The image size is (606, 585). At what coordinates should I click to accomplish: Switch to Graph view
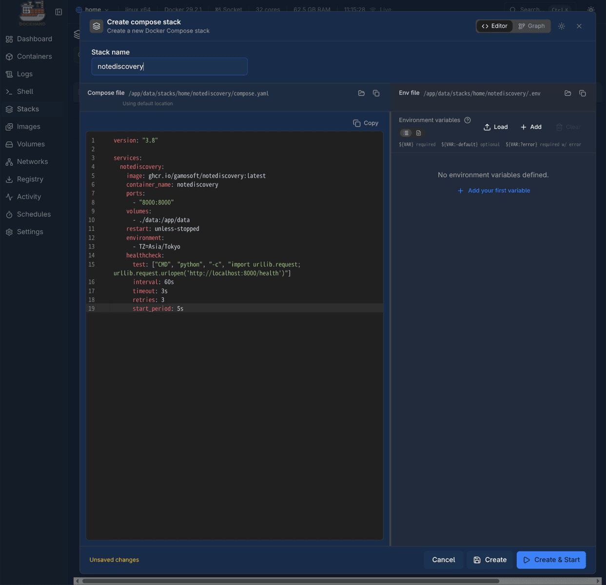coord(531,26)
